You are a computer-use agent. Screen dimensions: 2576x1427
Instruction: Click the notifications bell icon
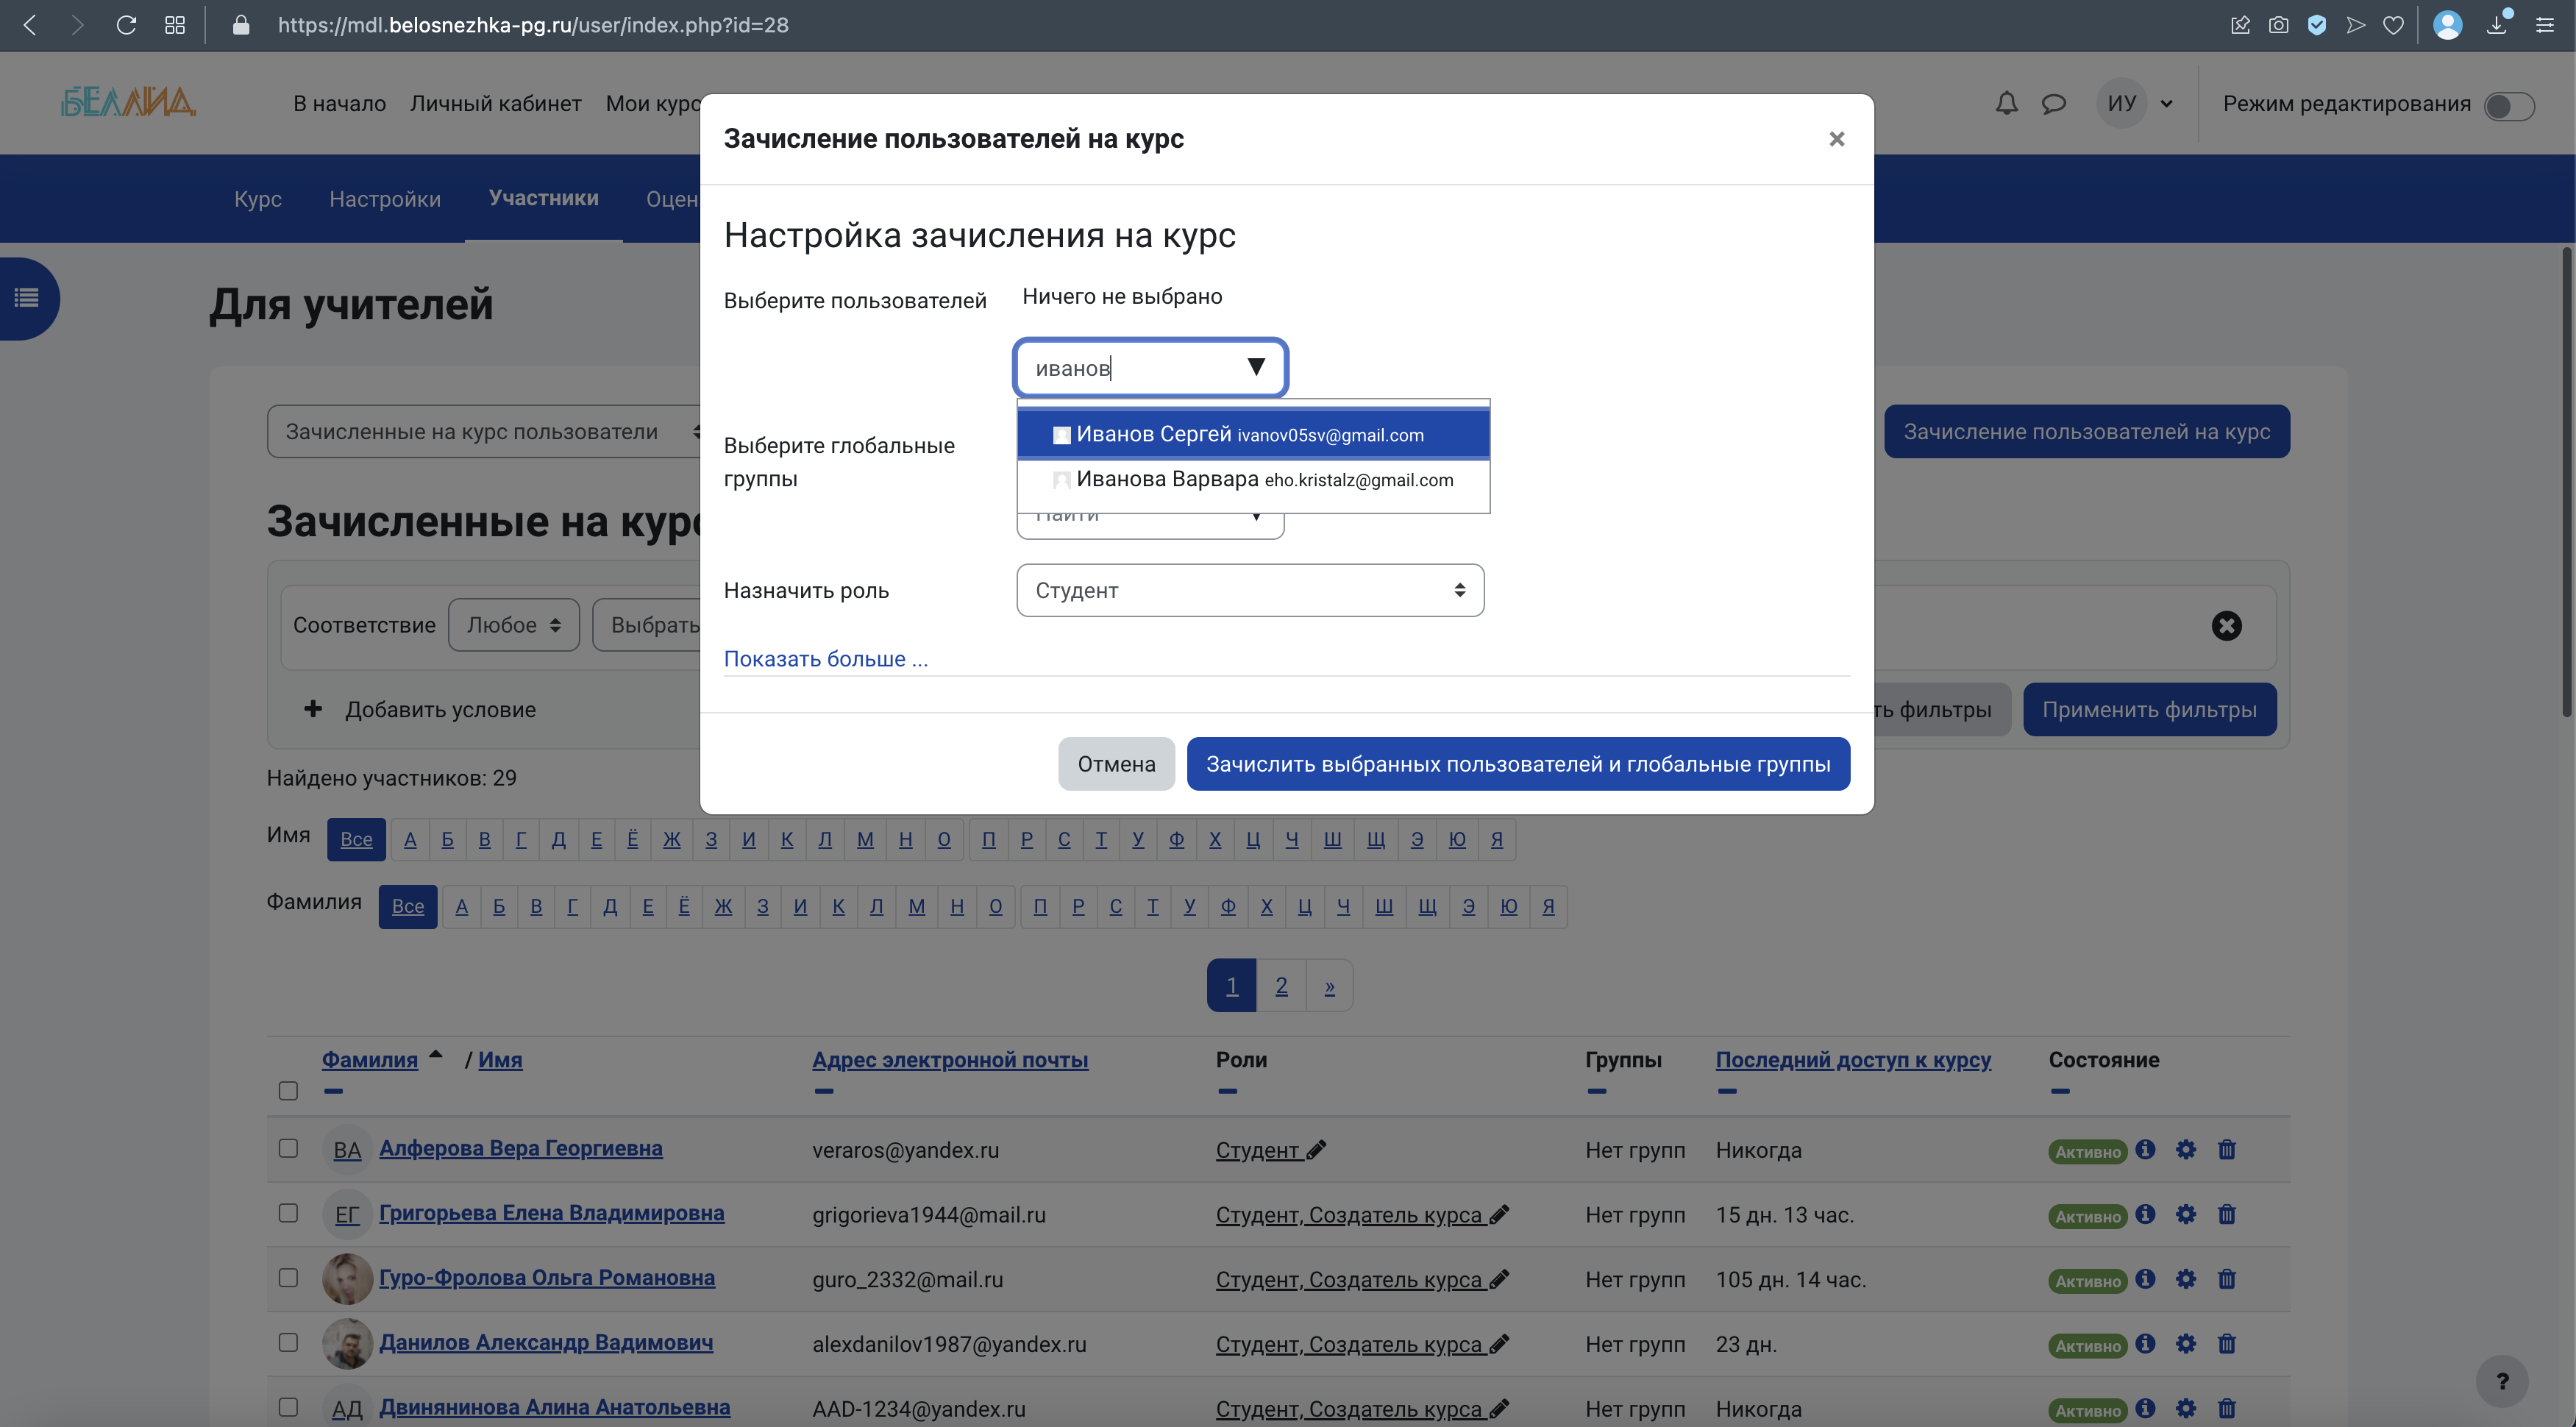pyautogui.click(x=2006, y=103)
